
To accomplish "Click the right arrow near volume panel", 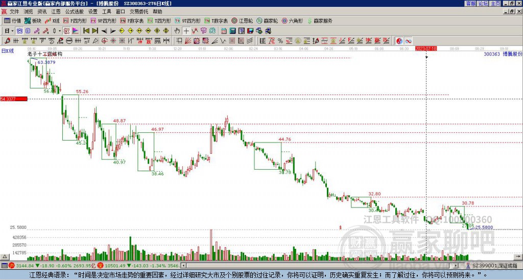I will coord(518,257).
